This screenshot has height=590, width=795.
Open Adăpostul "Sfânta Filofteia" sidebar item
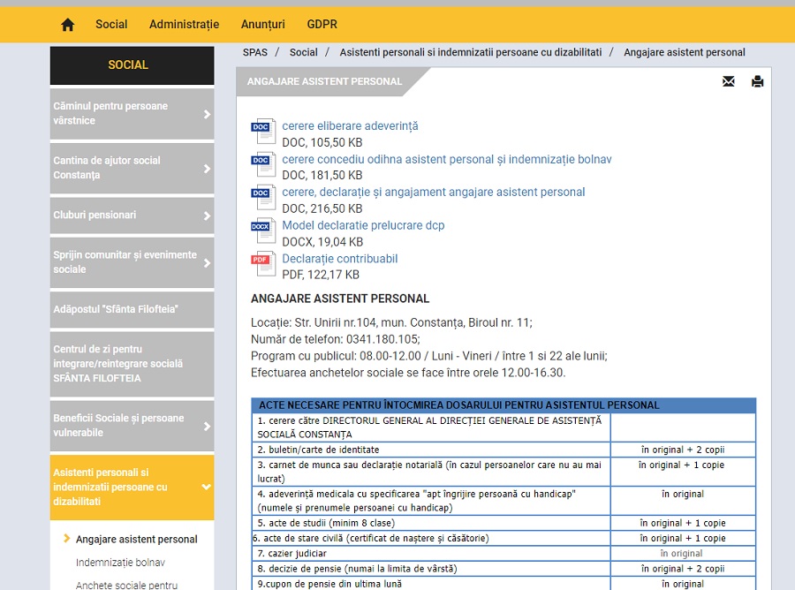[x=116, y=309]
